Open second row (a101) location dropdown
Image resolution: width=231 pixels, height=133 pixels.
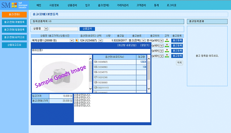157,46
